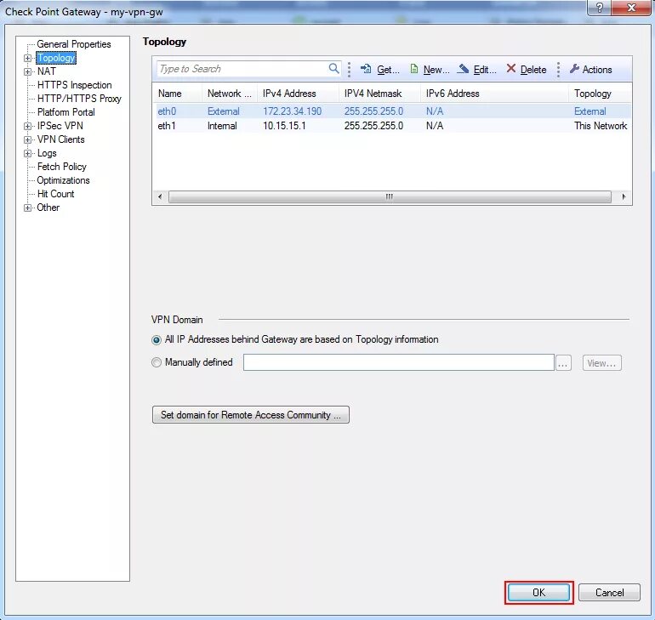Screen dimensions: 655x620
Task: Expand the NAT tree node
Action: pos(27,71)
